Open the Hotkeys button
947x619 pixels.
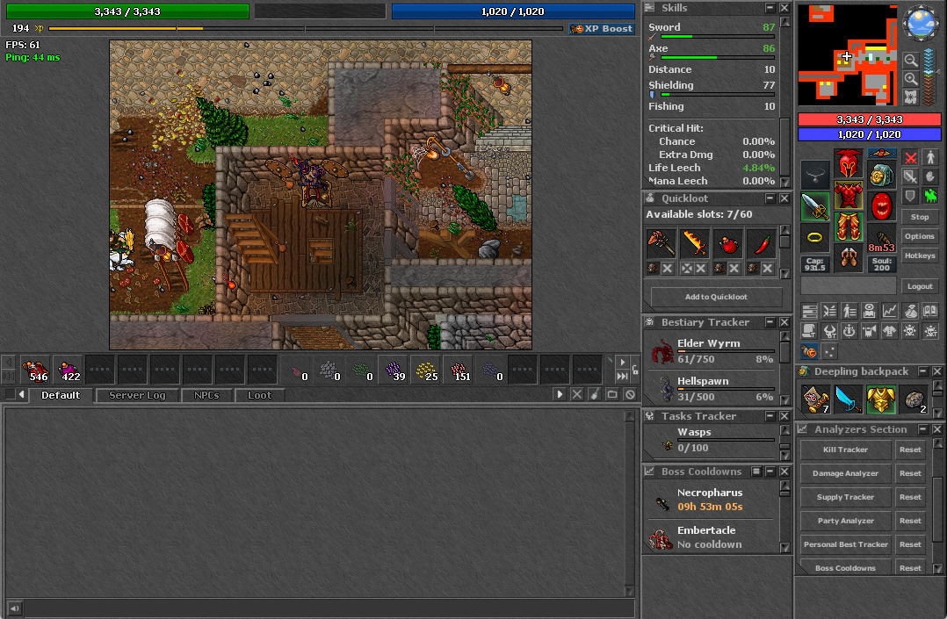(920, 256)
